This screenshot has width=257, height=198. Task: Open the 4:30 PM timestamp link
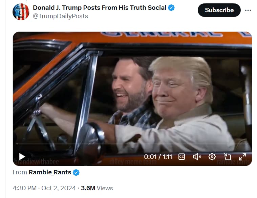(25, 188)
